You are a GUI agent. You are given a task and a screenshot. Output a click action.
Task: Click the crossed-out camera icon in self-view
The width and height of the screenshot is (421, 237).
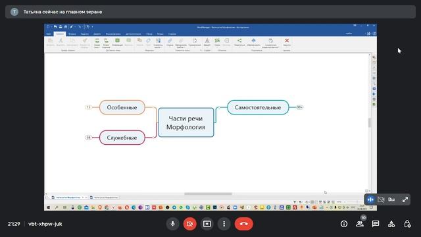point(381,199)
